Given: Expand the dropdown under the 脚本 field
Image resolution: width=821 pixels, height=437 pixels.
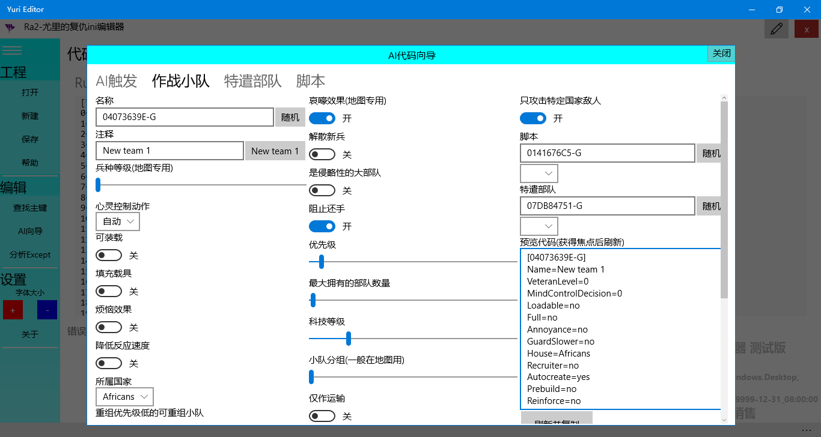Looking at the screenshot, I should coord(539,173).
